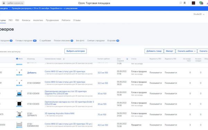Click 32,5 из 100 rating for MK9 0.4 мм

[103, 83]
